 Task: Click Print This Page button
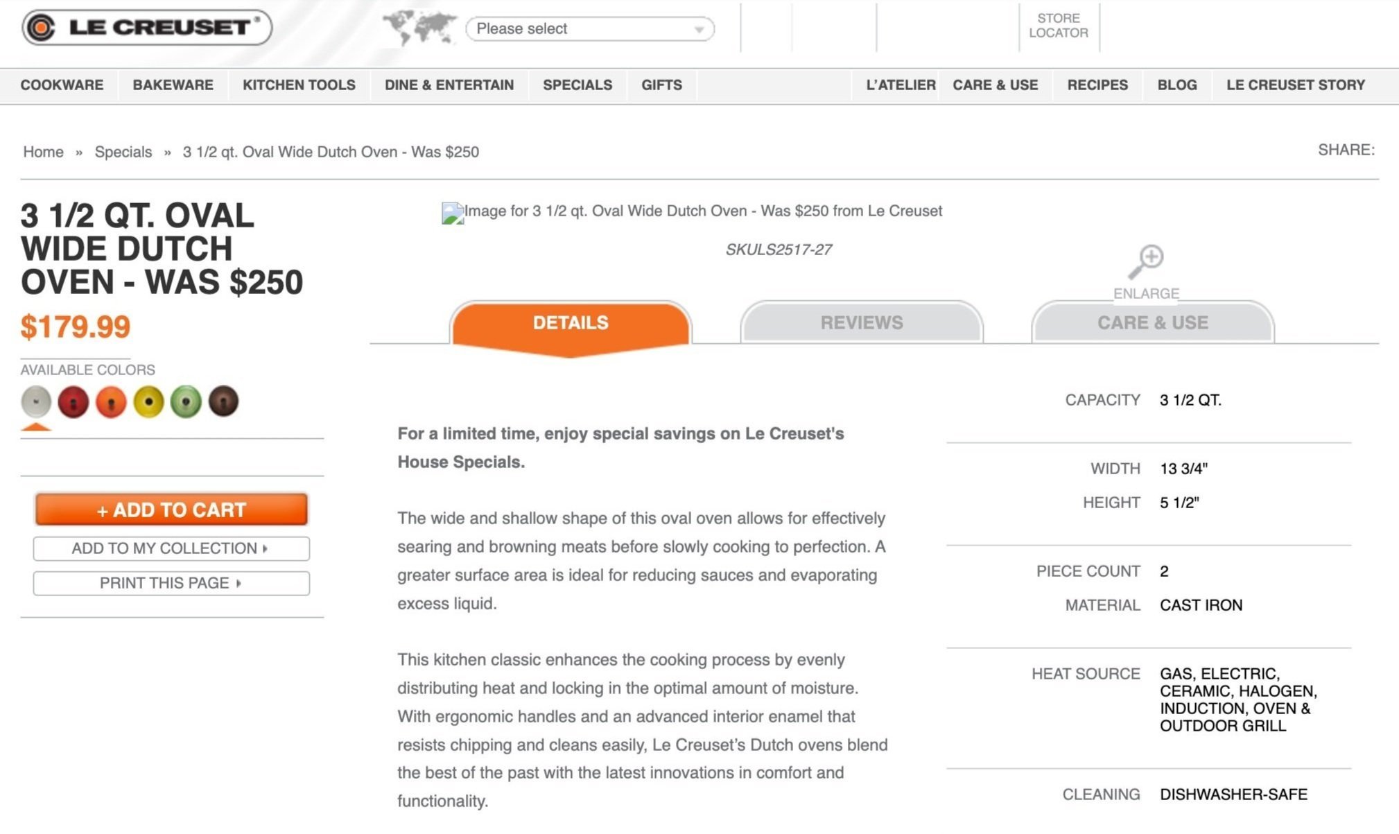pyautogui.click(x=171, y=583)
